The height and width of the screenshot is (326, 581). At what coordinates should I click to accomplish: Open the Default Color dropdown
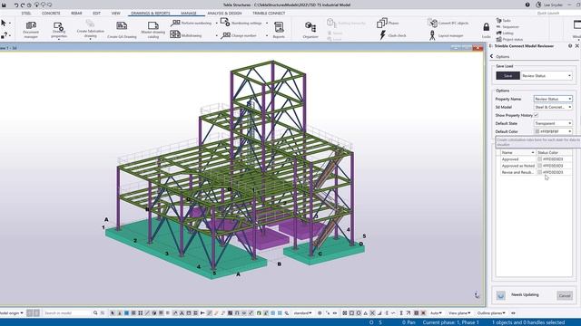coord(553,131)
